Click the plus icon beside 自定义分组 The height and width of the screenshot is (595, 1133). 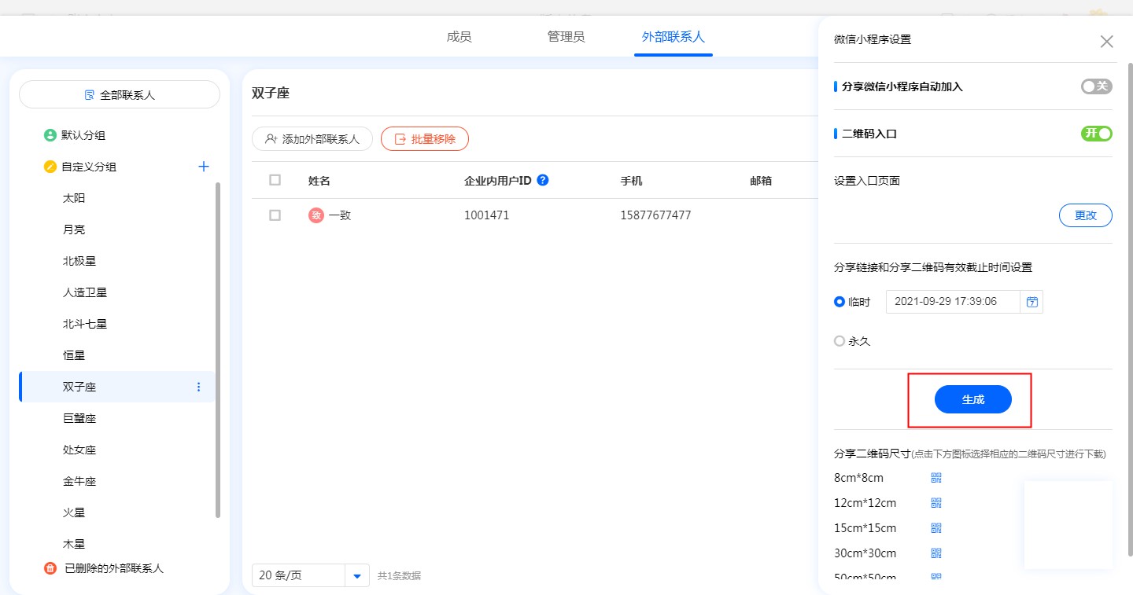[204, 167]
